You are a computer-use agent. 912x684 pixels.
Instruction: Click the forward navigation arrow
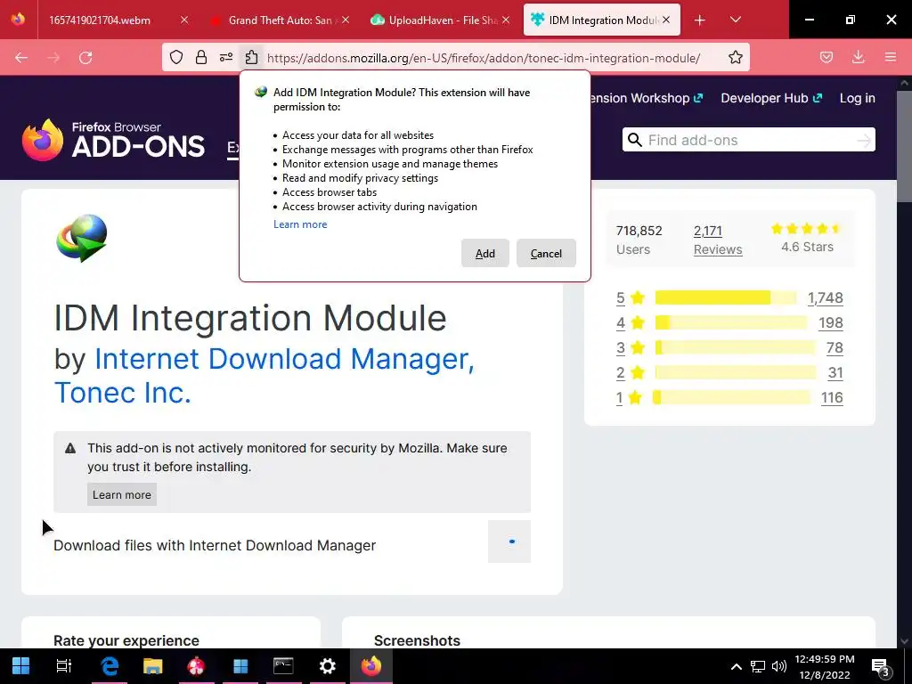pos(53,58)
